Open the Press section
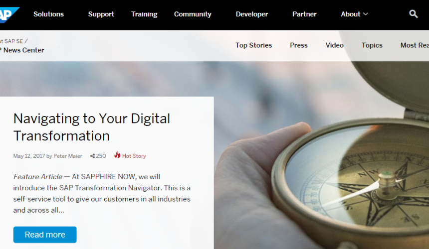 click(x=299, y=45)
